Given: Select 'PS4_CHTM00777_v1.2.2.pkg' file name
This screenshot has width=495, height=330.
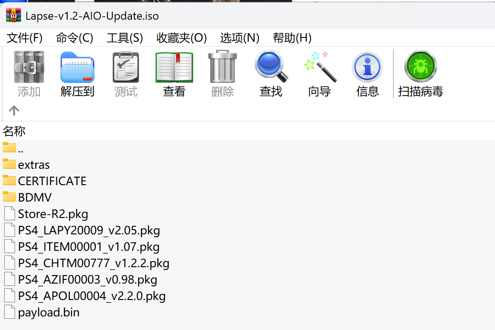Looking at the screenshot, I should 94,263.
